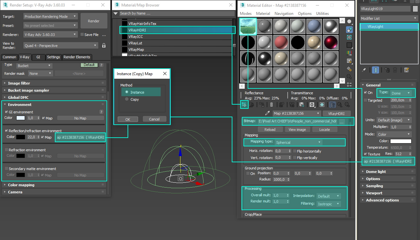Toggle Show Shaded Material in Viewport icon
Screen dimensions: 420x240
tap(322, 105)
